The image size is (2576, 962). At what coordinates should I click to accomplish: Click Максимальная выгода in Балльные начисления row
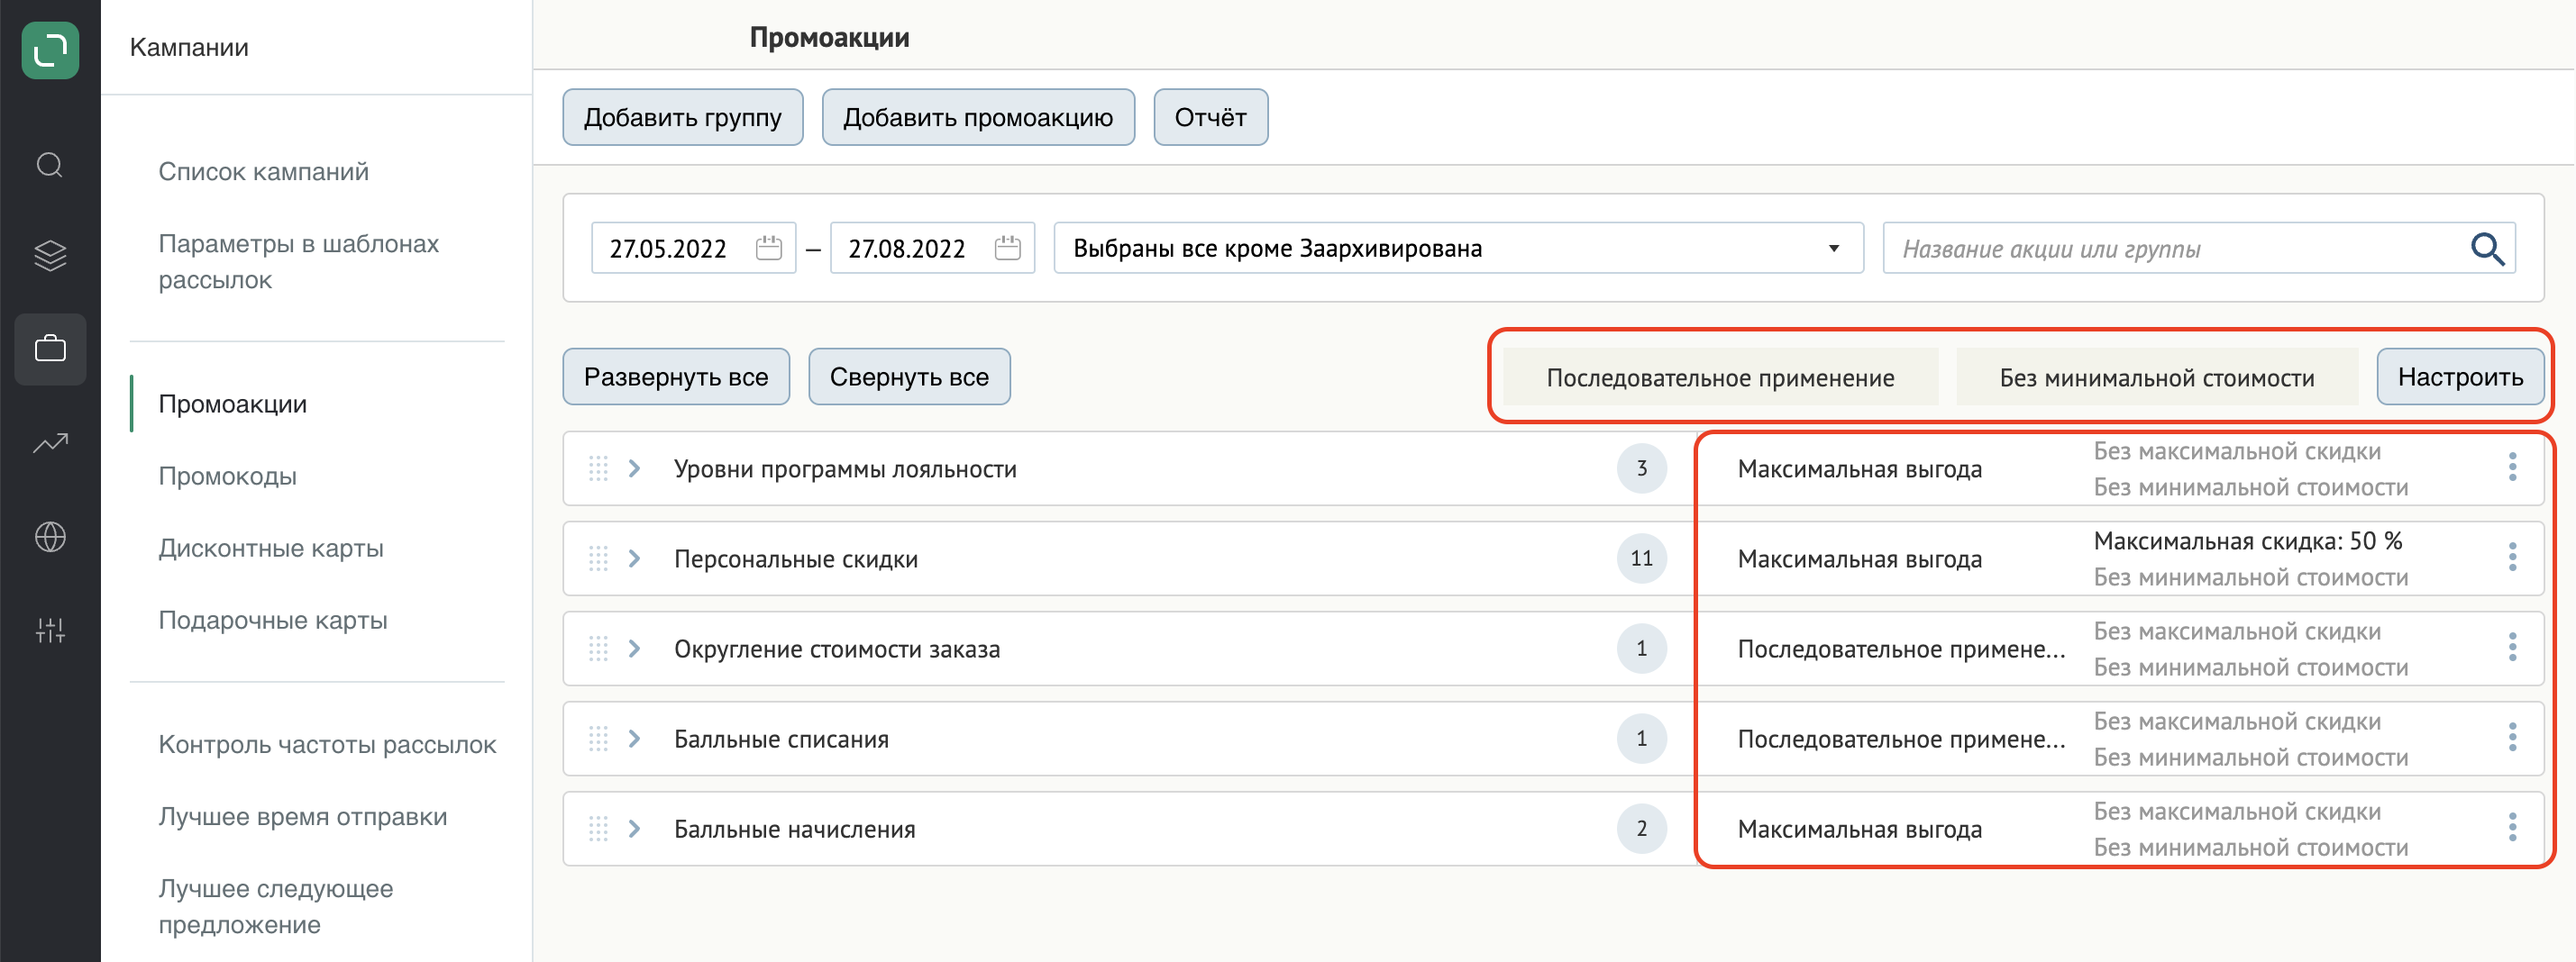pos(1859,829)
